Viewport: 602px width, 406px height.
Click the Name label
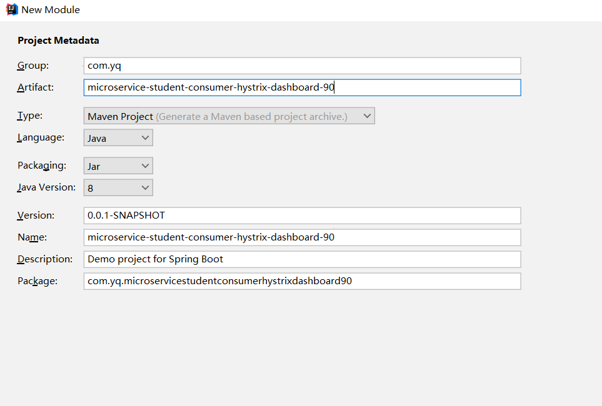coord(33,237)
